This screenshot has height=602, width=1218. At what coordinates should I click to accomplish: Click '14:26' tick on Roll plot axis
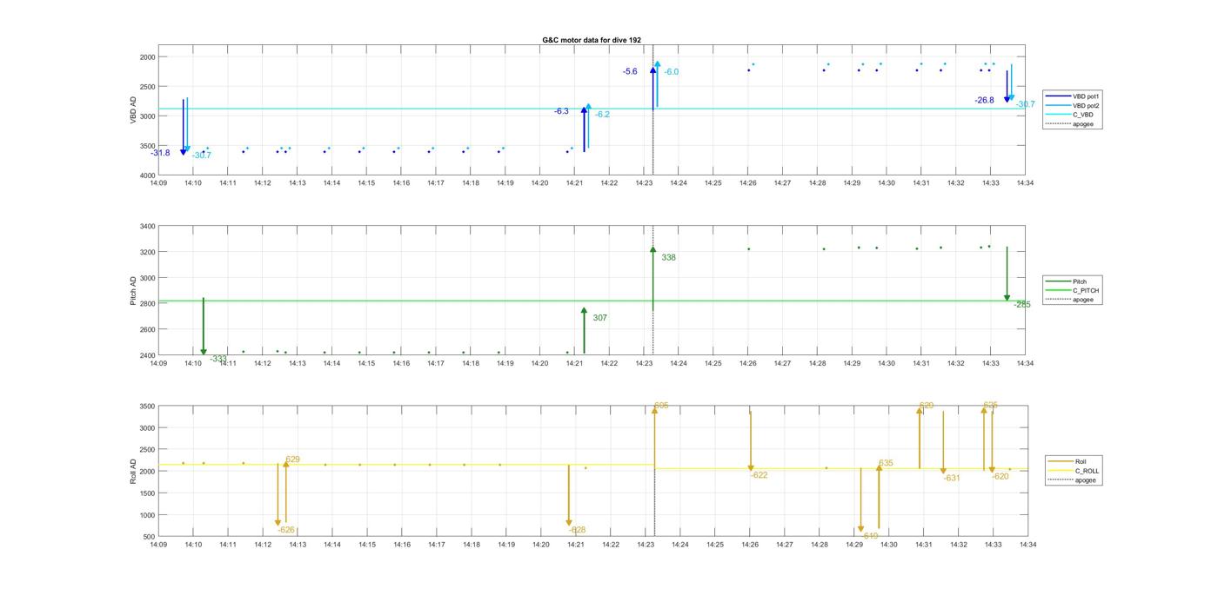(749, 545)
